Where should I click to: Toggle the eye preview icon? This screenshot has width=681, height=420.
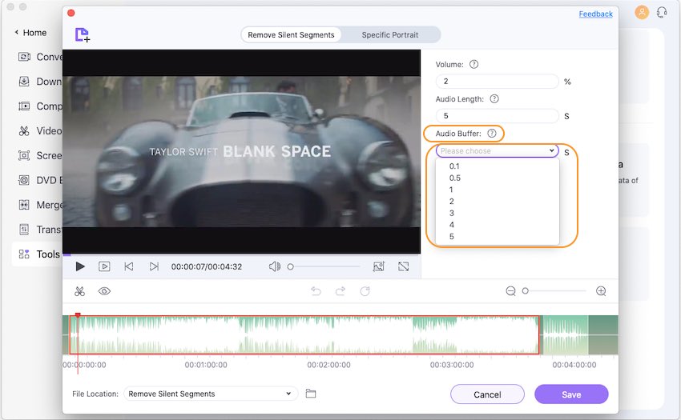(x=104, y=291)
